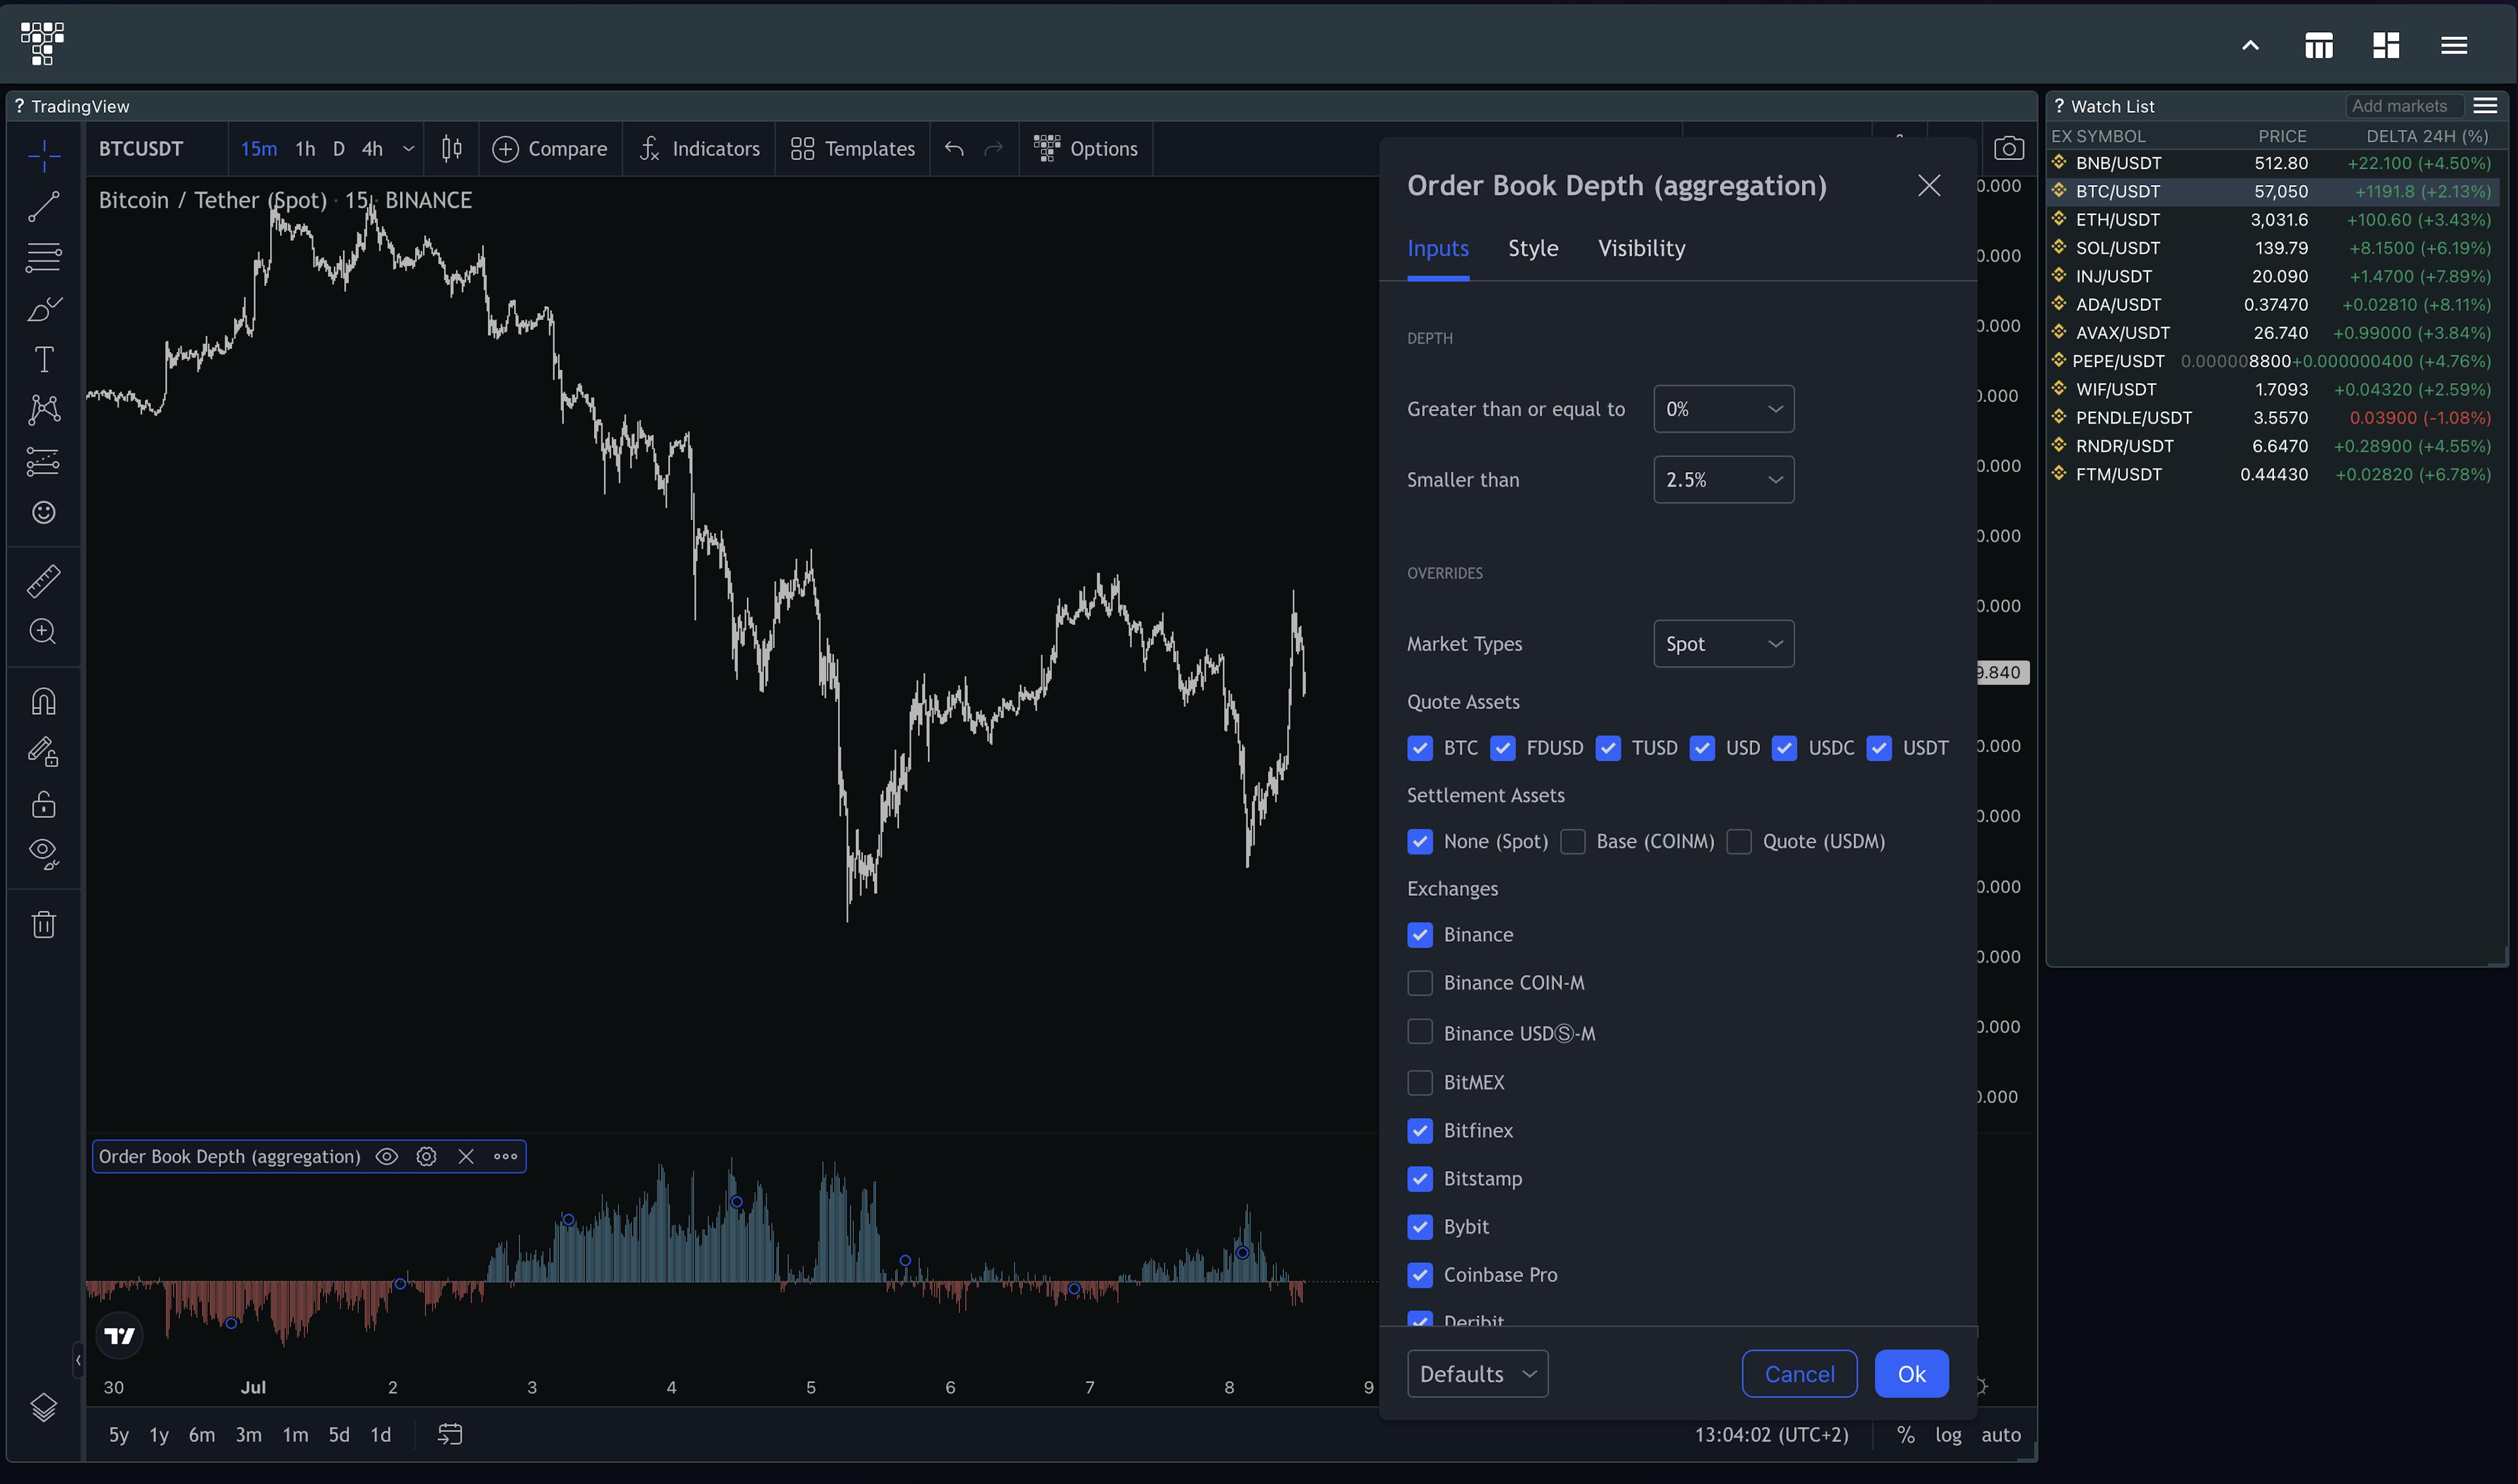Uncheck the FDUSD quote asset
Screen dimensions: 2518x1484
(1502, 748)
